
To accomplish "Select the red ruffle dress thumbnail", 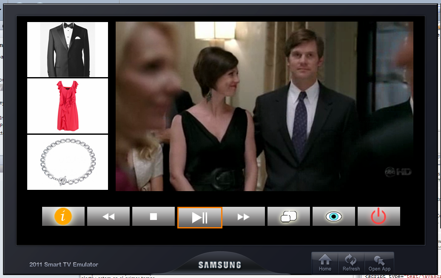I will [x=68, y=106].
